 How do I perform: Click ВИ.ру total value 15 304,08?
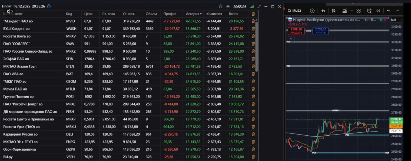[x=236, y=157]
